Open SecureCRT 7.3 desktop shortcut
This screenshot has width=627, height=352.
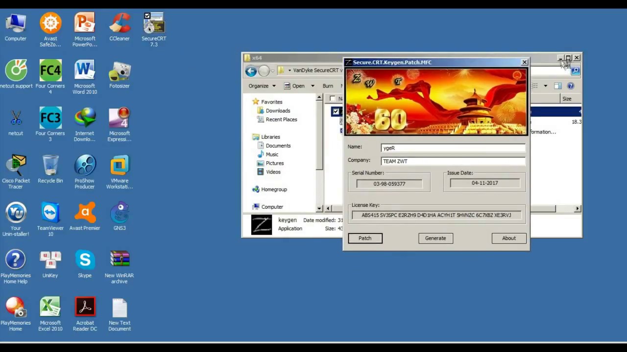click(154, 30)
